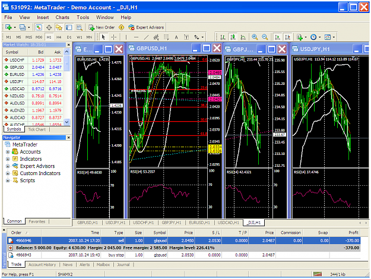Open the Charts menu
The height and width of the screenshot is (279, 371).
tap(62, 17)
